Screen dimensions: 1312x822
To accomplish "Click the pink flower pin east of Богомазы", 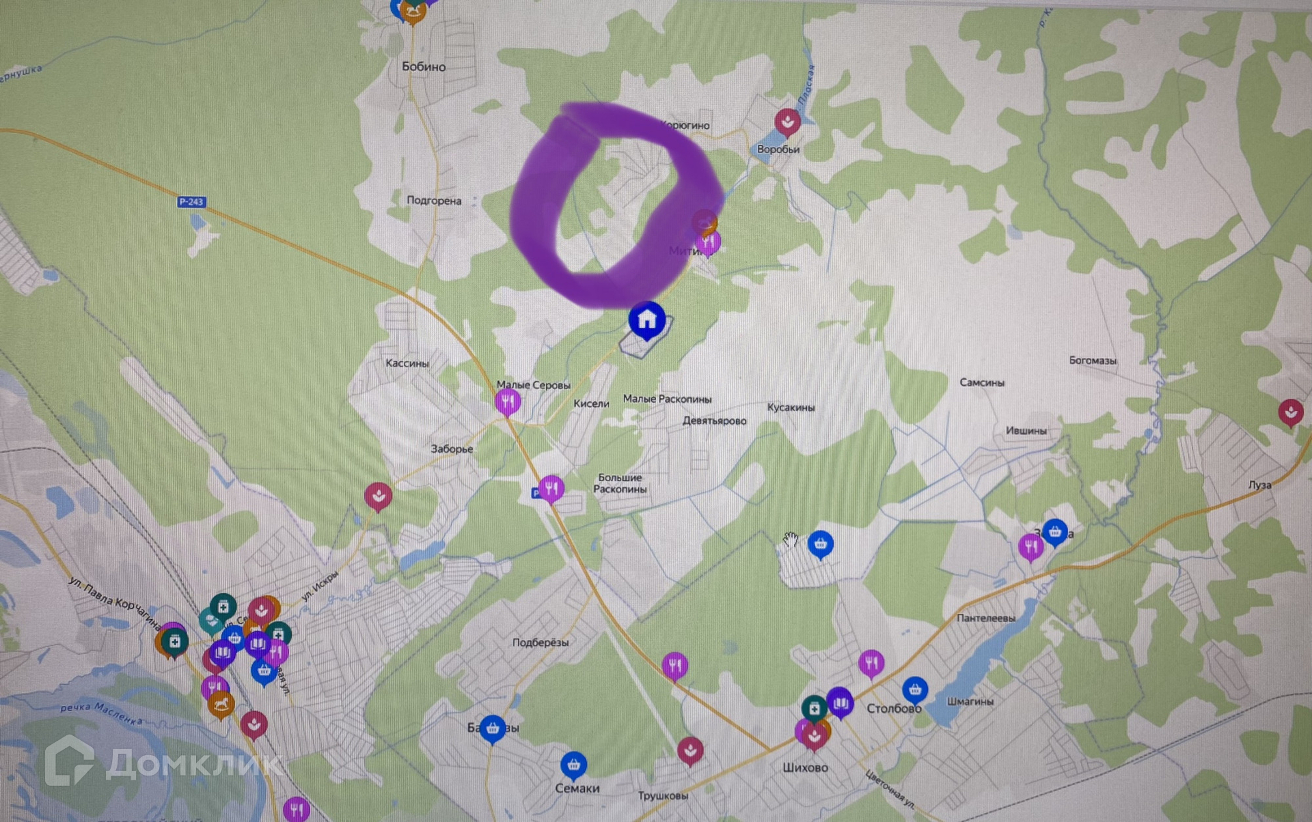I will coord(1291,413).
